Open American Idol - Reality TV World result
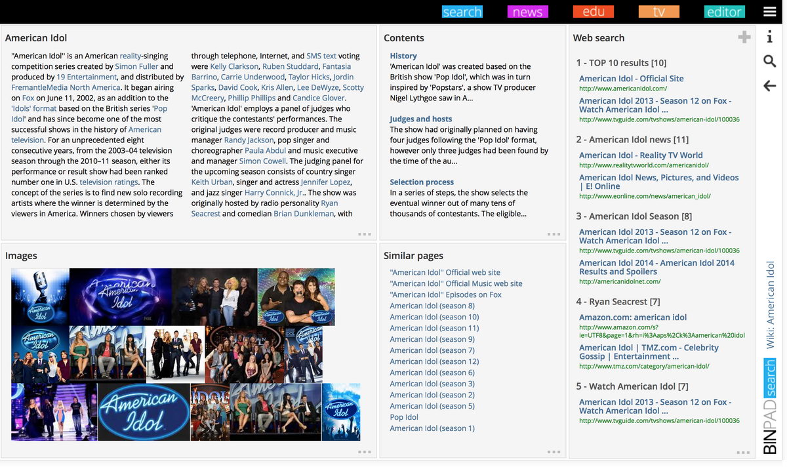 [x=641, y=155]
